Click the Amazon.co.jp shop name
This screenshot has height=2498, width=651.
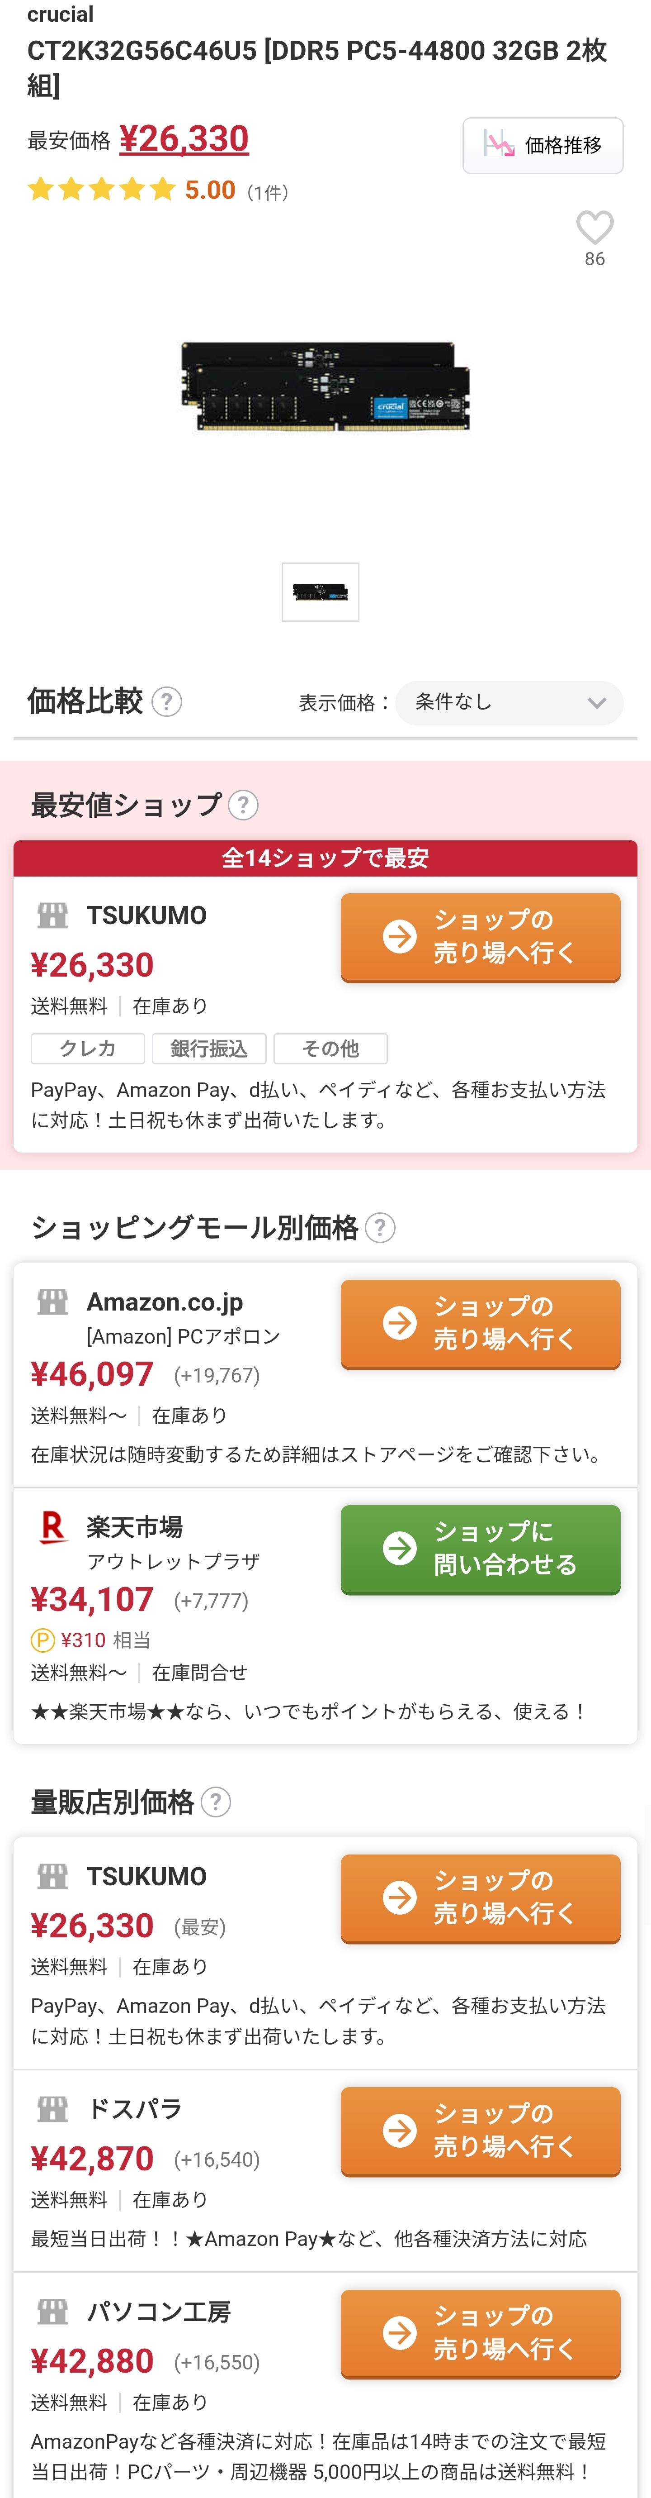(x=165, y=1301)
